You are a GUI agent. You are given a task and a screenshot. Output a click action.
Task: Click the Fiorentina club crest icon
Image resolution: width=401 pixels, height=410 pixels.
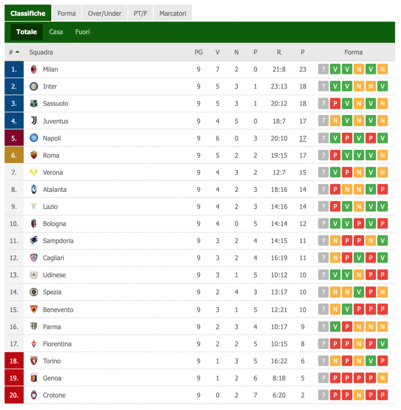coord(34,344)
